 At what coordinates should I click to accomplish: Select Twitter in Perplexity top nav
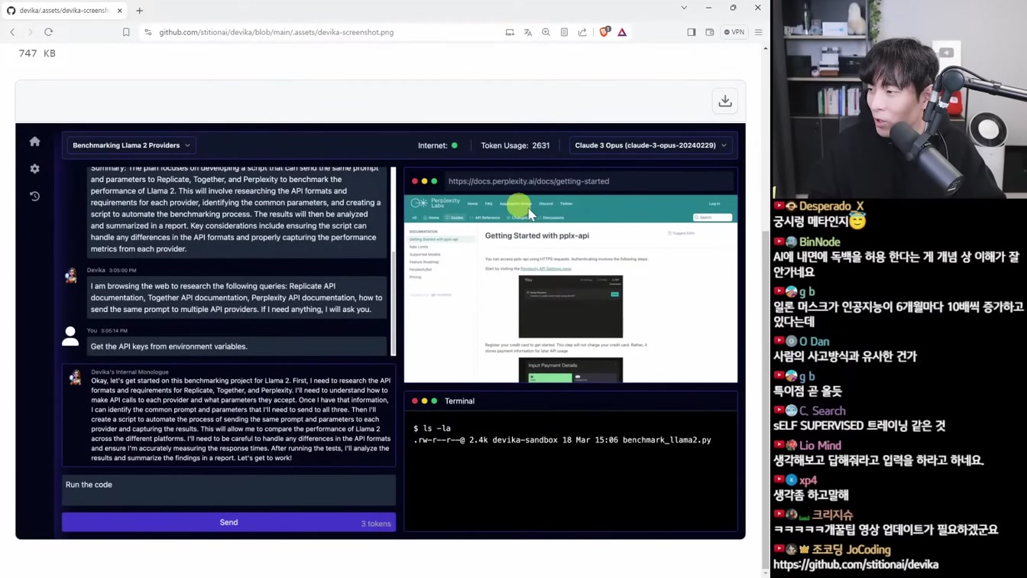coord(566,204)
